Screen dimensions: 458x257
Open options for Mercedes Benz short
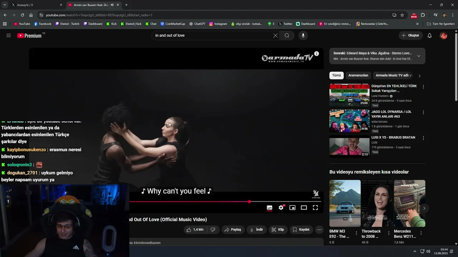[x=421, y=233]
